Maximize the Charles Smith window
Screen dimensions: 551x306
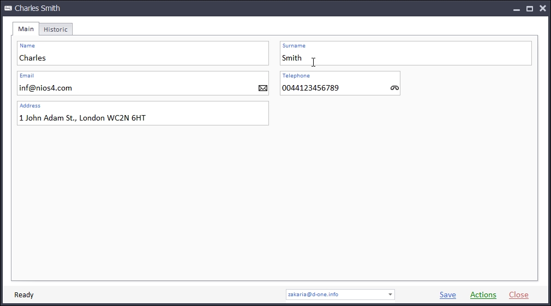(x=529, y=9)
